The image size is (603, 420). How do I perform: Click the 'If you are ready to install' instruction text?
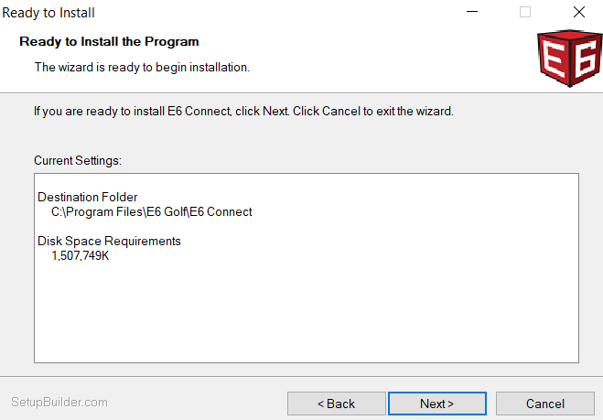tap(243, 112)
